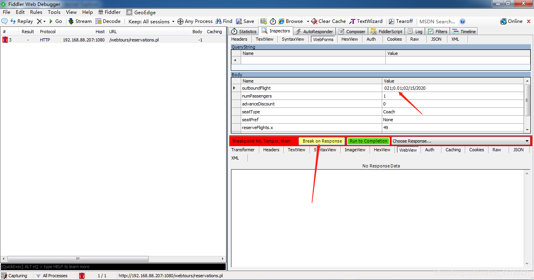Image resolution: width=534 pixels, height=280 pixels.
Task: Click the Online status indicator
Action: [x=511, y=21]
